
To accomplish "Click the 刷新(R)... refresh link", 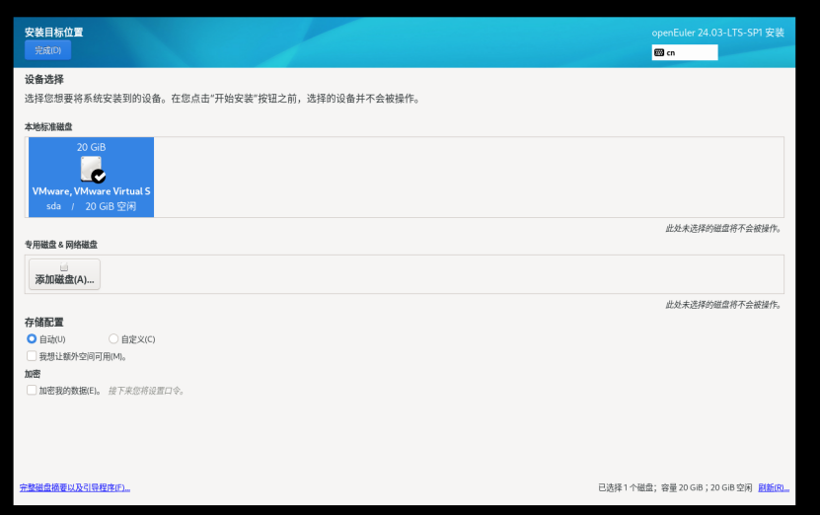I will tap(774, 487).
